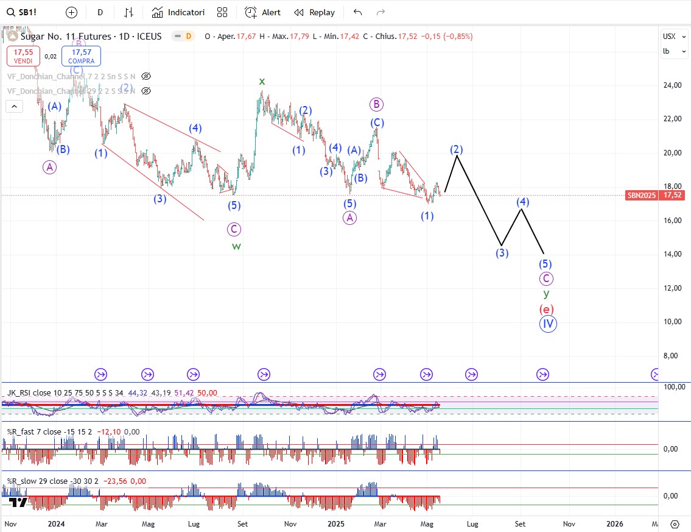Viewport: 691px width, 532px height.
Task: Click contract rollover marker near Lug 2025
Action: point(472,375)
